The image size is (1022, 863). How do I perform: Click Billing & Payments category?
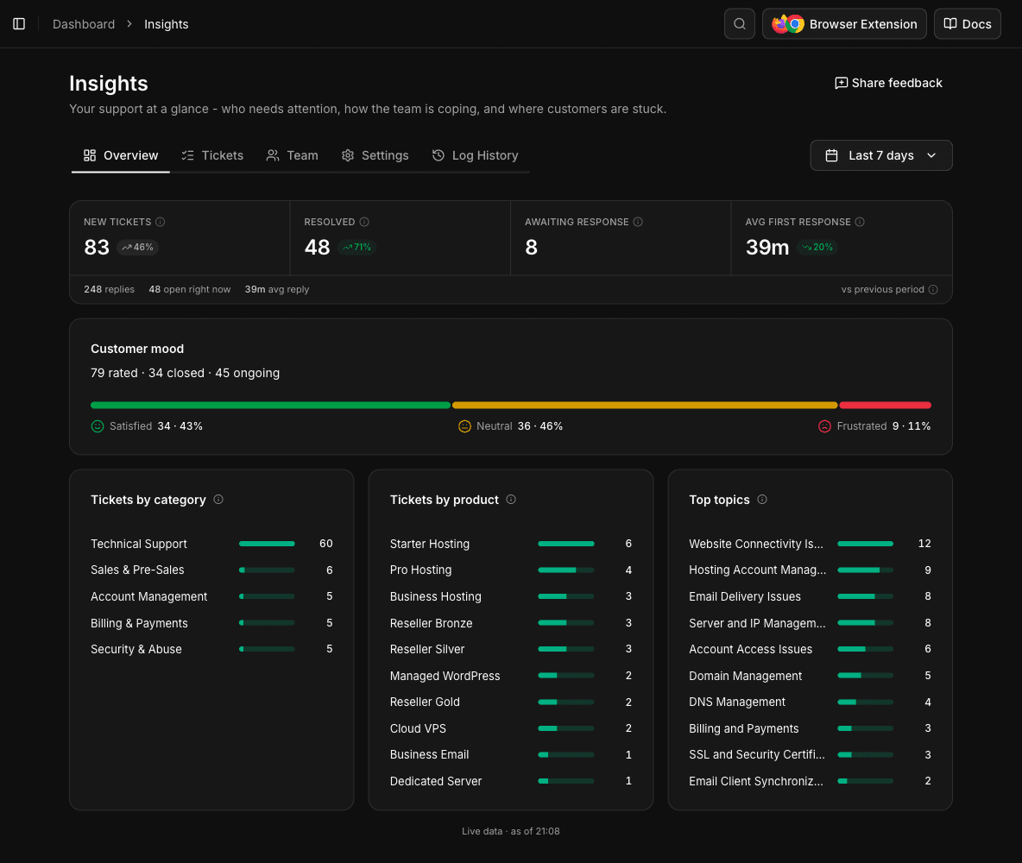[211, 623]
